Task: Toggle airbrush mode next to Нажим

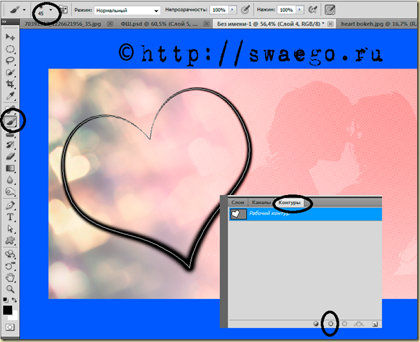Action: tap(313, 10)
